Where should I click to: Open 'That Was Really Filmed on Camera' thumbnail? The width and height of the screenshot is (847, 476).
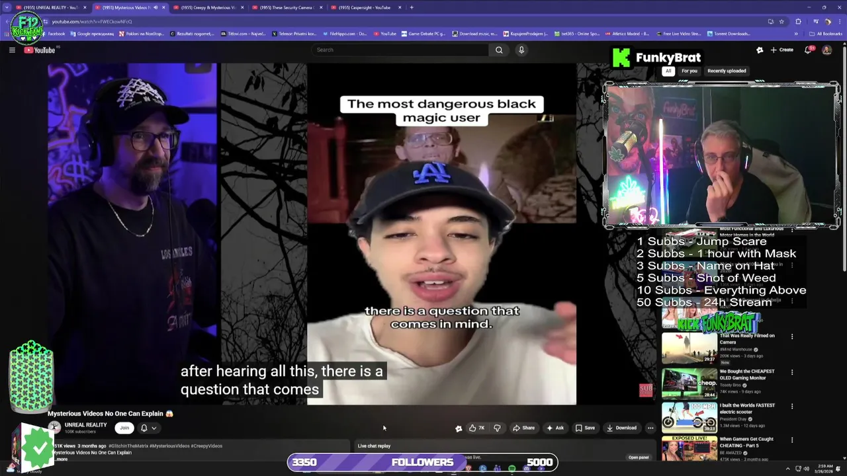coord(689,348)
